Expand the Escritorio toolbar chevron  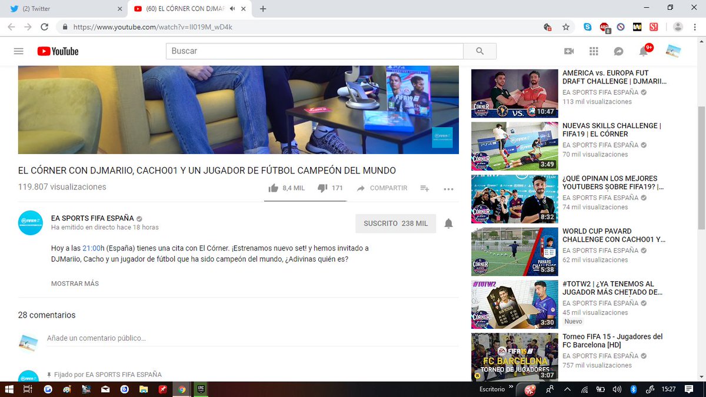click(x=511, y=388)
